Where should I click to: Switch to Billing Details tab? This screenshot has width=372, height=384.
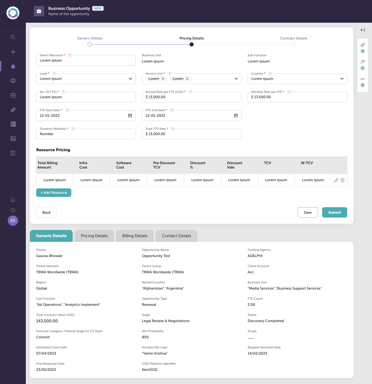(135, 236)
